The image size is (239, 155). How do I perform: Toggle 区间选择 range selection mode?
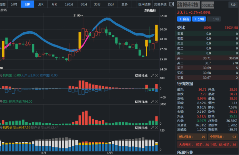click(144, 4)
